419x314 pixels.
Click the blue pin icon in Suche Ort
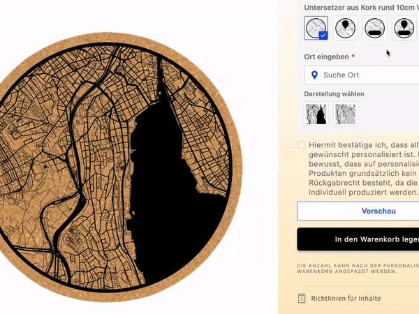pyautogui.click(x=315, y=75)
